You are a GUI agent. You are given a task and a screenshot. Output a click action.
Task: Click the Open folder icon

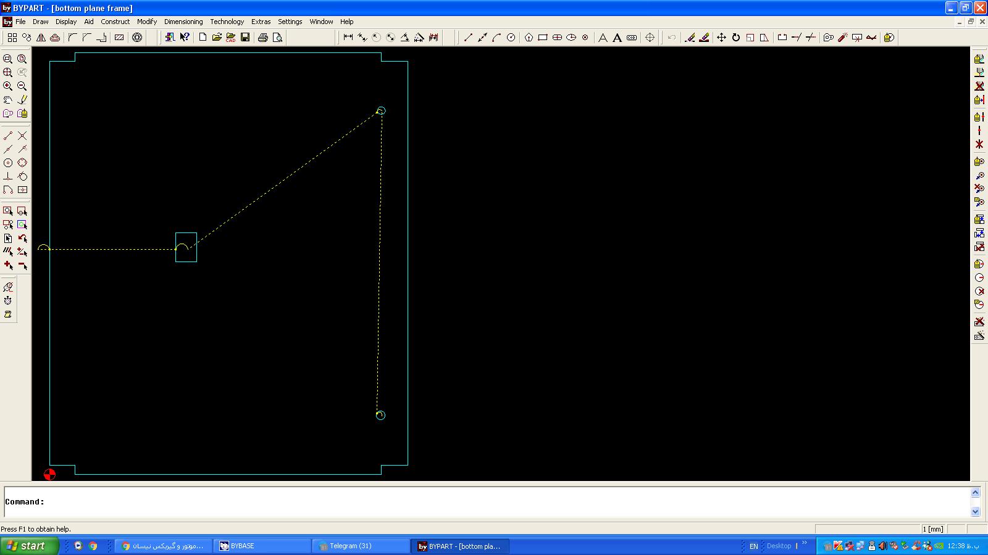[x=217, y=38]
